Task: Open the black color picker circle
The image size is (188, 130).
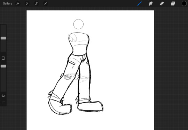Action: 184,3
